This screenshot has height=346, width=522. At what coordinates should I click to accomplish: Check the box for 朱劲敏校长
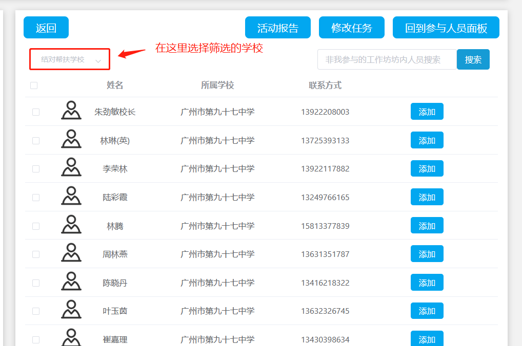35,112
